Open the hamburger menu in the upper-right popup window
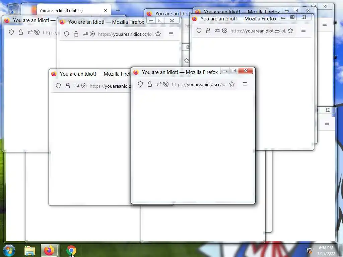This screenshot has width=343, height=257. [303, 30]
